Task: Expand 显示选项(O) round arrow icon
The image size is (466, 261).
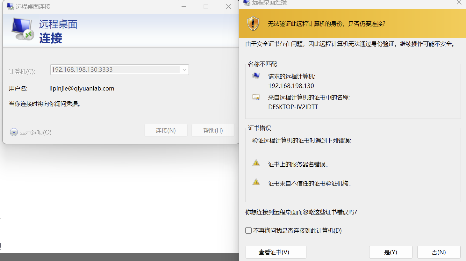Action: click(x=14, y=132)
